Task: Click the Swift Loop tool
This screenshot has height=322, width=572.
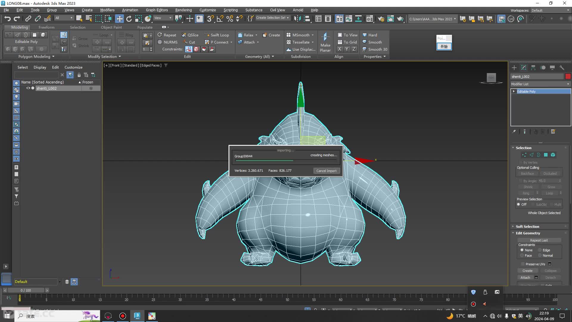Action: pos(217,35)
